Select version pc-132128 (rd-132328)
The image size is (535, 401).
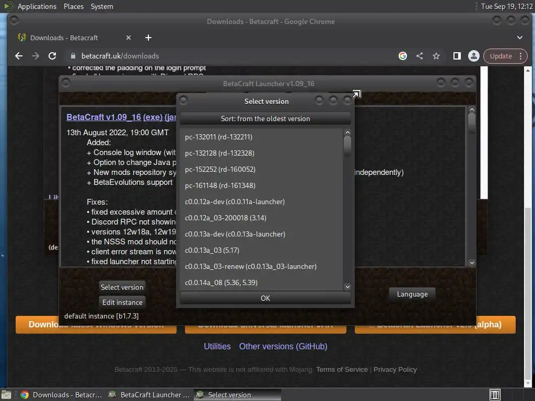click(x=261, y=153)
